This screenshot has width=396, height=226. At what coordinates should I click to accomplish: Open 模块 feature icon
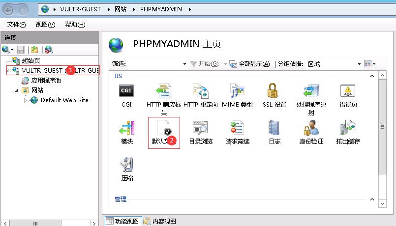pyautogui.click(x=127, y=128)
